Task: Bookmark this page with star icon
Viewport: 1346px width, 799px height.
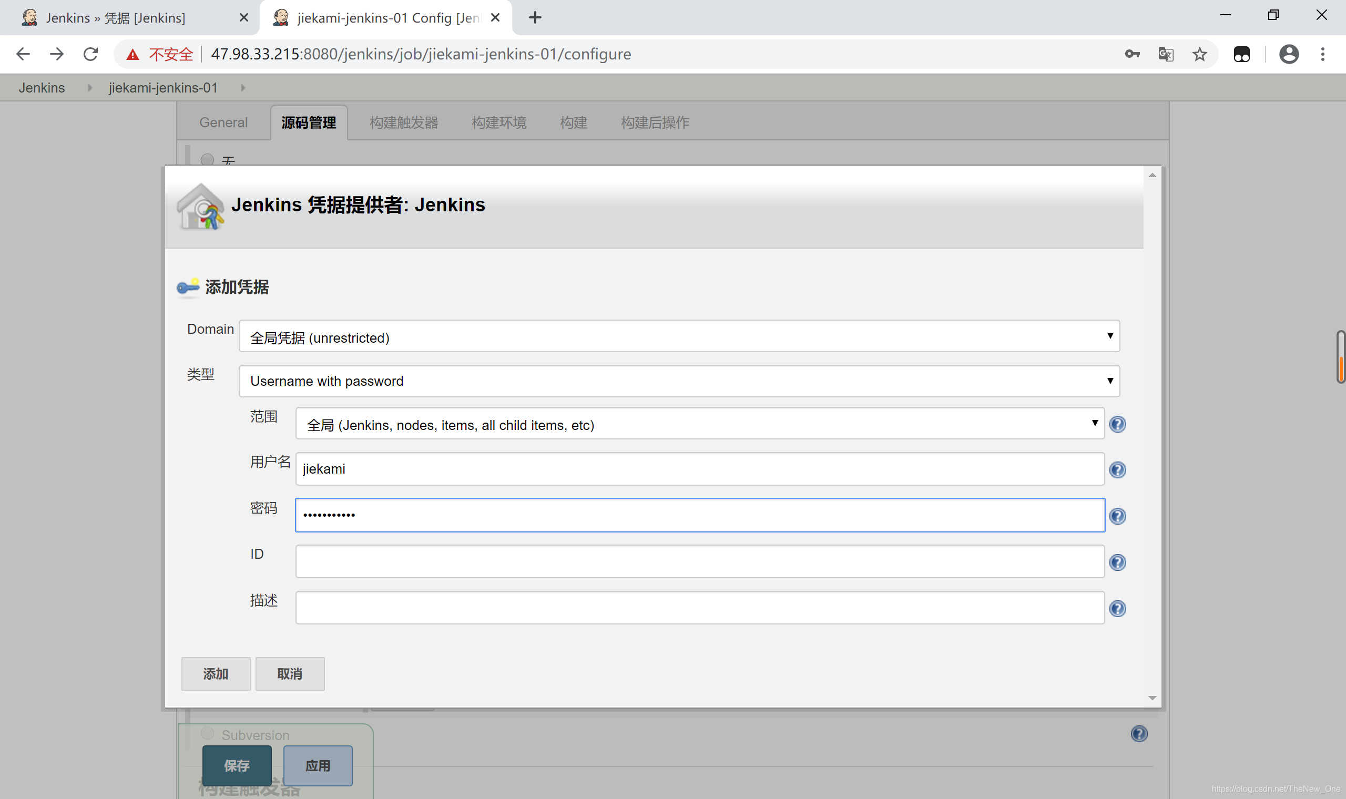Action: (1199, 54)
